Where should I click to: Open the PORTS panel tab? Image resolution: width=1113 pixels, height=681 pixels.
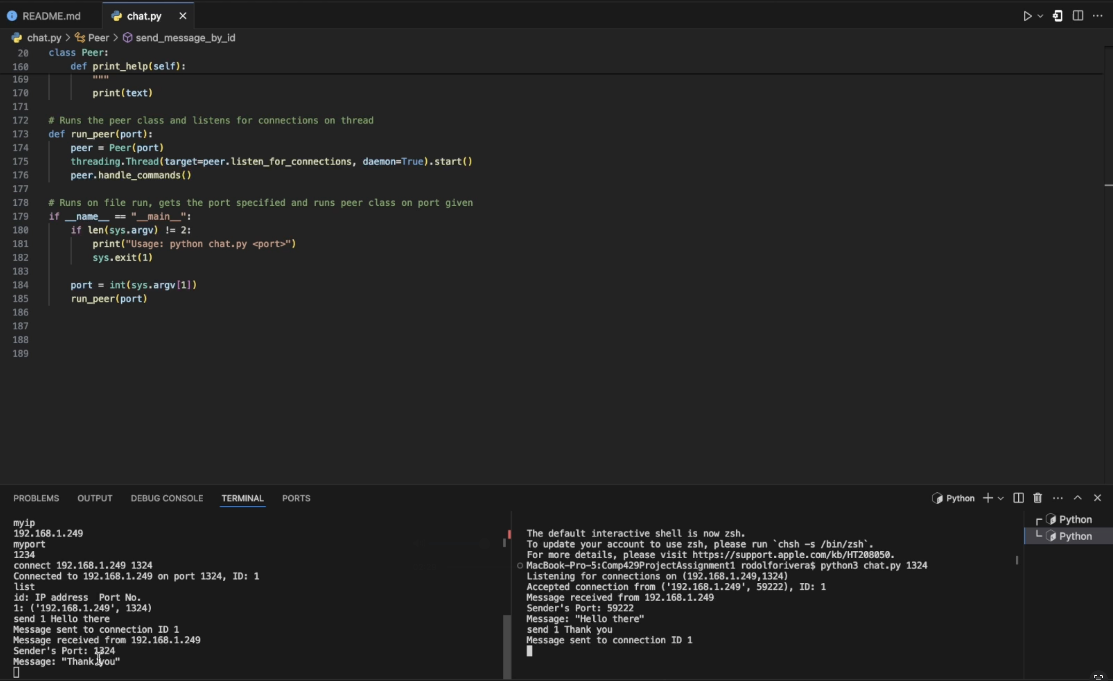click(x=296, y=498)
